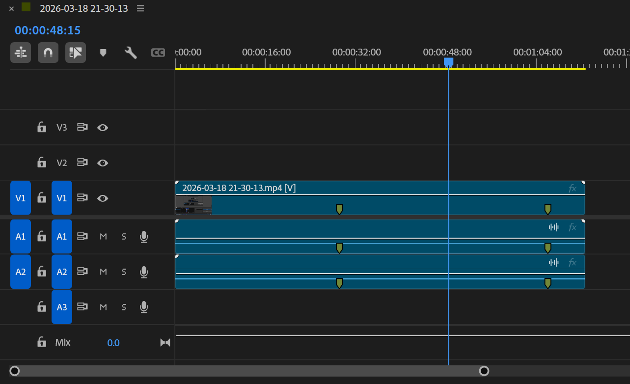This screenshot has width=630, height=384.
Task: Enable voice-over record on track A1
Action: pyautogui.click(x=143, y=236)
